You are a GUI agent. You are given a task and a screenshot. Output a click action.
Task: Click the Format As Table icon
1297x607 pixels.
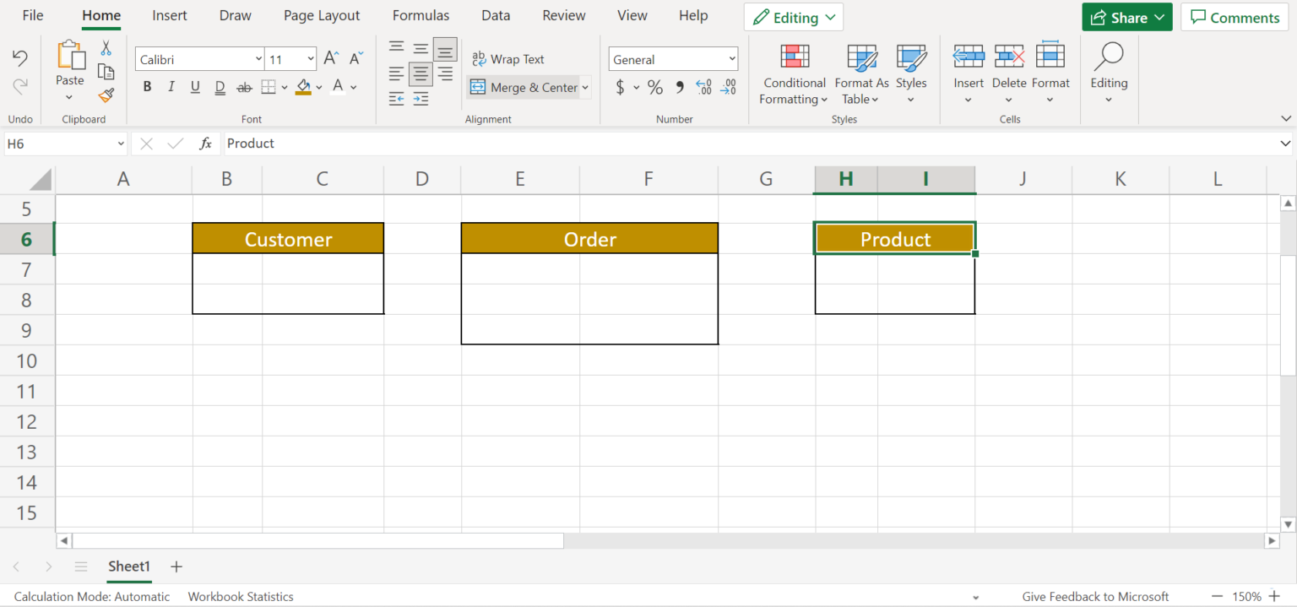click(861, 57)
